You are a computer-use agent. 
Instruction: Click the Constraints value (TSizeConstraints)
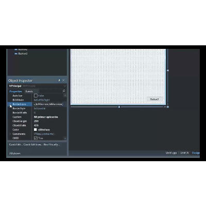(x=44, y=134)
